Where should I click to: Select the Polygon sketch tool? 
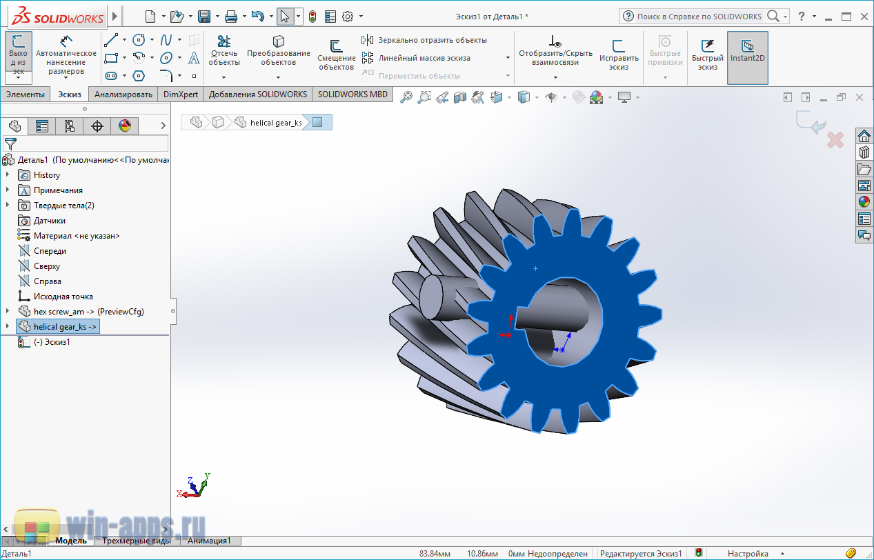139,76
